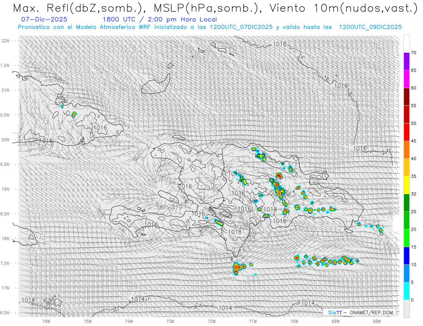Click the dark blue 10–15 dBZ colorbar band
This screenshot has width=423, height=326.
(406, 256)
